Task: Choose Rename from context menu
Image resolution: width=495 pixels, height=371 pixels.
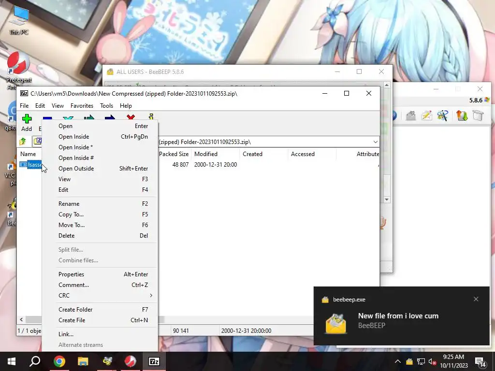Action: coord(100,204)
